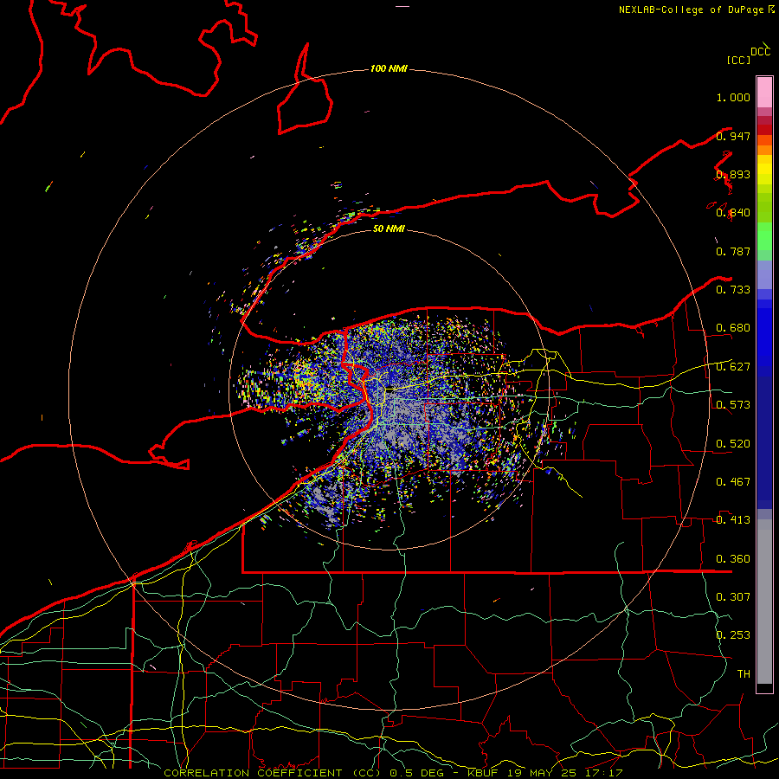The image size is (779, 779).
Task: Pick the pink segment of the color bar
Action: point(764,93)
